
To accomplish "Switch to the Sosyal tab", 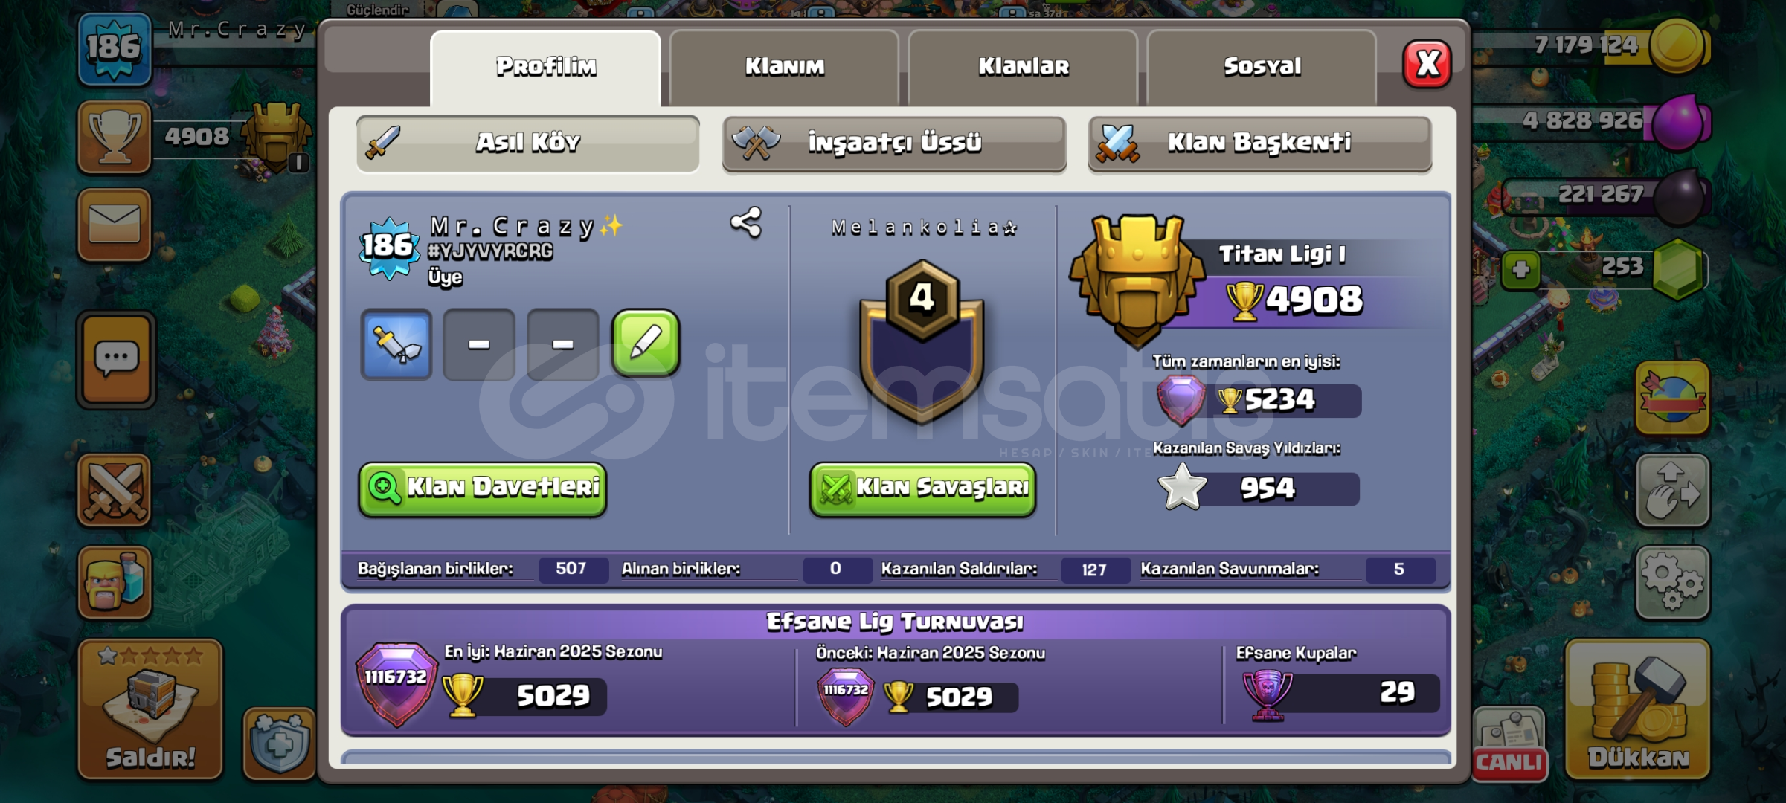I will coord(1262,67).
